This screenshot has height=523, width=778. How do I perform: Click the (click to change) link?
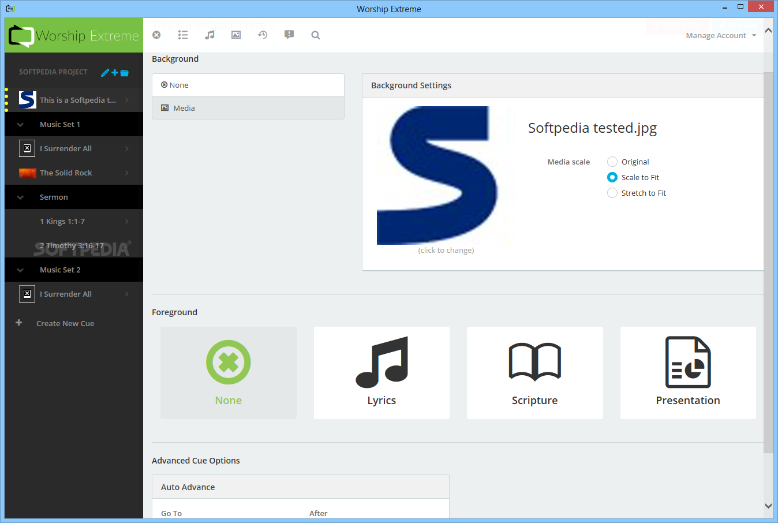[x=446, y=250]
